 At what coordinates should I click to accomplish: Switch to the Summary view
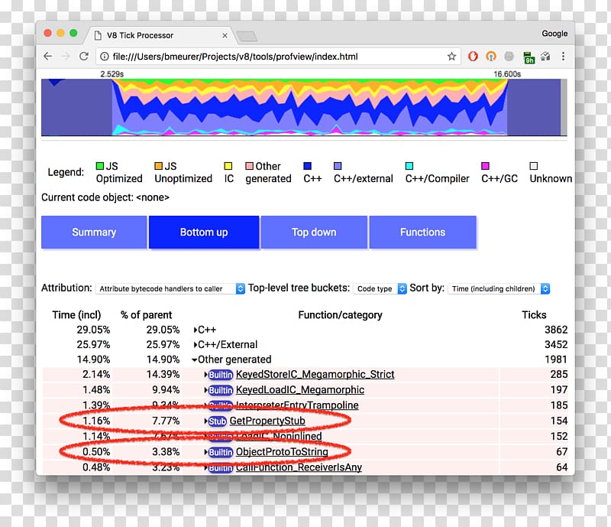point(94,233)
